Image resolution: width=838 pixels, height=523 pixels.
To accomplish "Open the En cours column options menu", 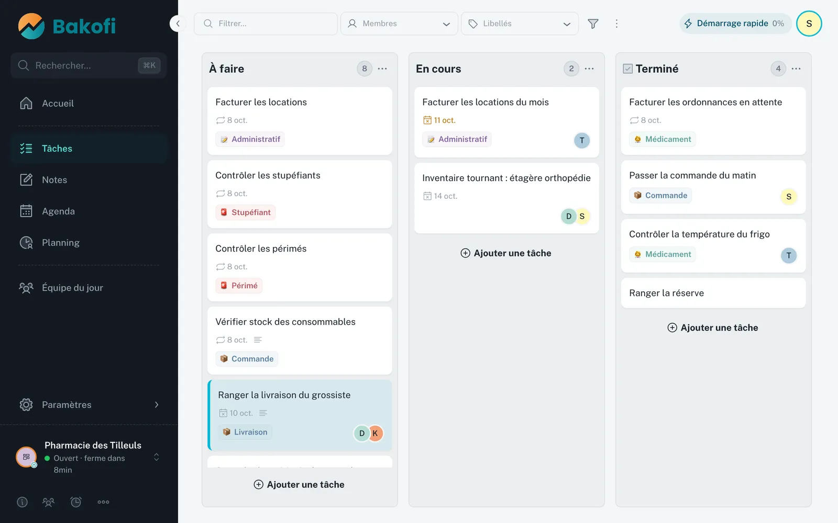I will [589, 69].
